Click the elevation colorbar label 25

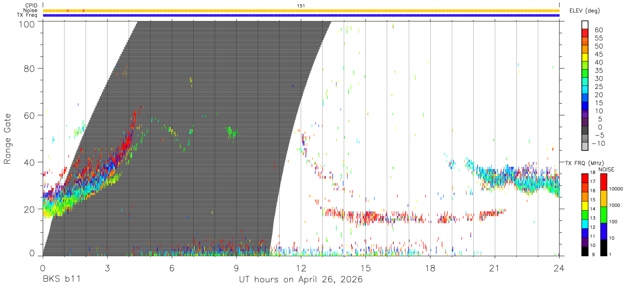click(x=598, y=86)
